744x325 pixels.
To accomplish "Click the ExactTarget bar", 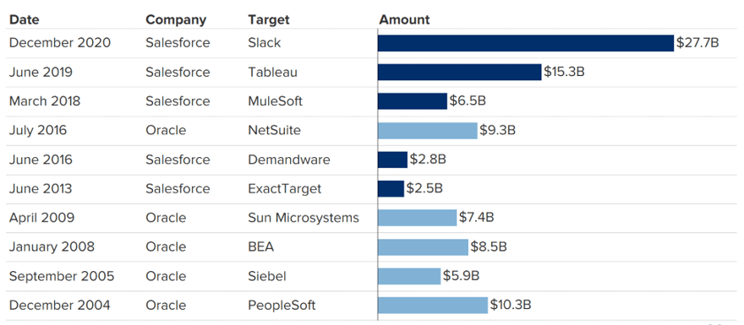I will click(391, 189).
